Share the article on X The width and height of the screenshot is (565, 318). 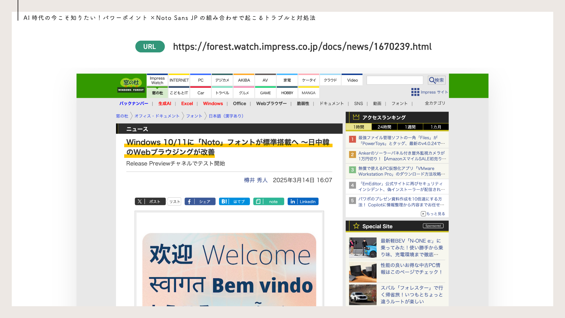point(150,201)
